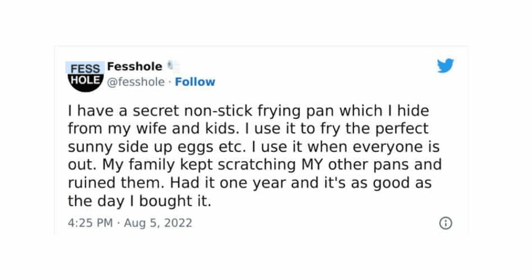Open the @fesshole handle link

136,81
